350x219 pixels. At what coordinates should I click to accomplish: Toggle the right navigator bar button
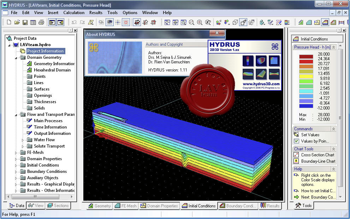point(60,22)
